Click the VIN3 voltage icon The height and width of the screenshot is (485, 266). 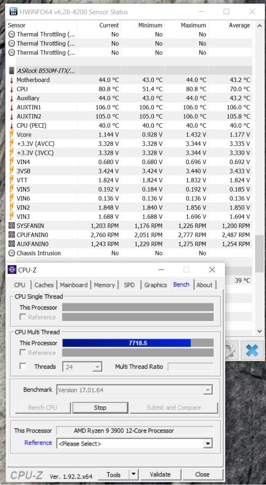point(11,217)
